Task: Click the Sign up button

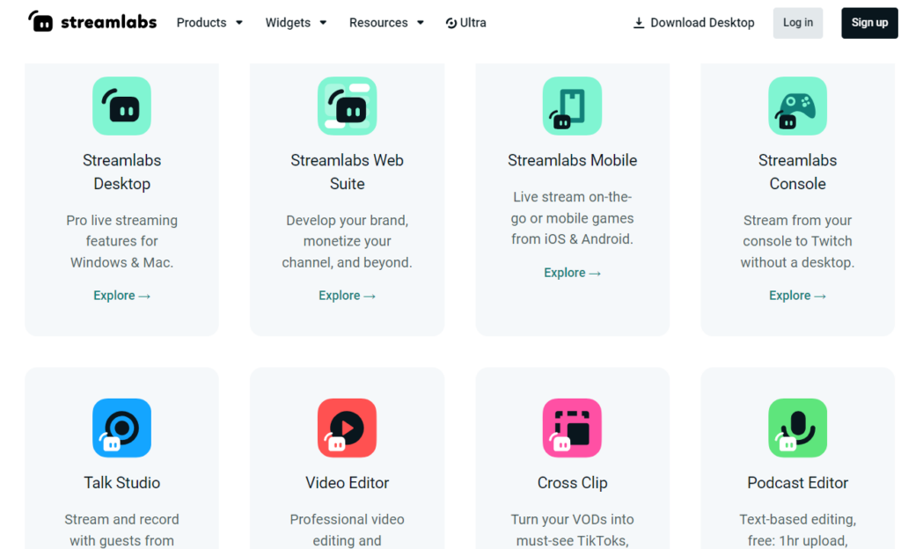Action: [x=869, y=23]
